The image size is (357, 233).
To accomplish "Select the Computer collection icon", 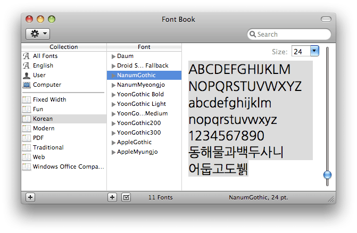I will (x=27, y=85).
